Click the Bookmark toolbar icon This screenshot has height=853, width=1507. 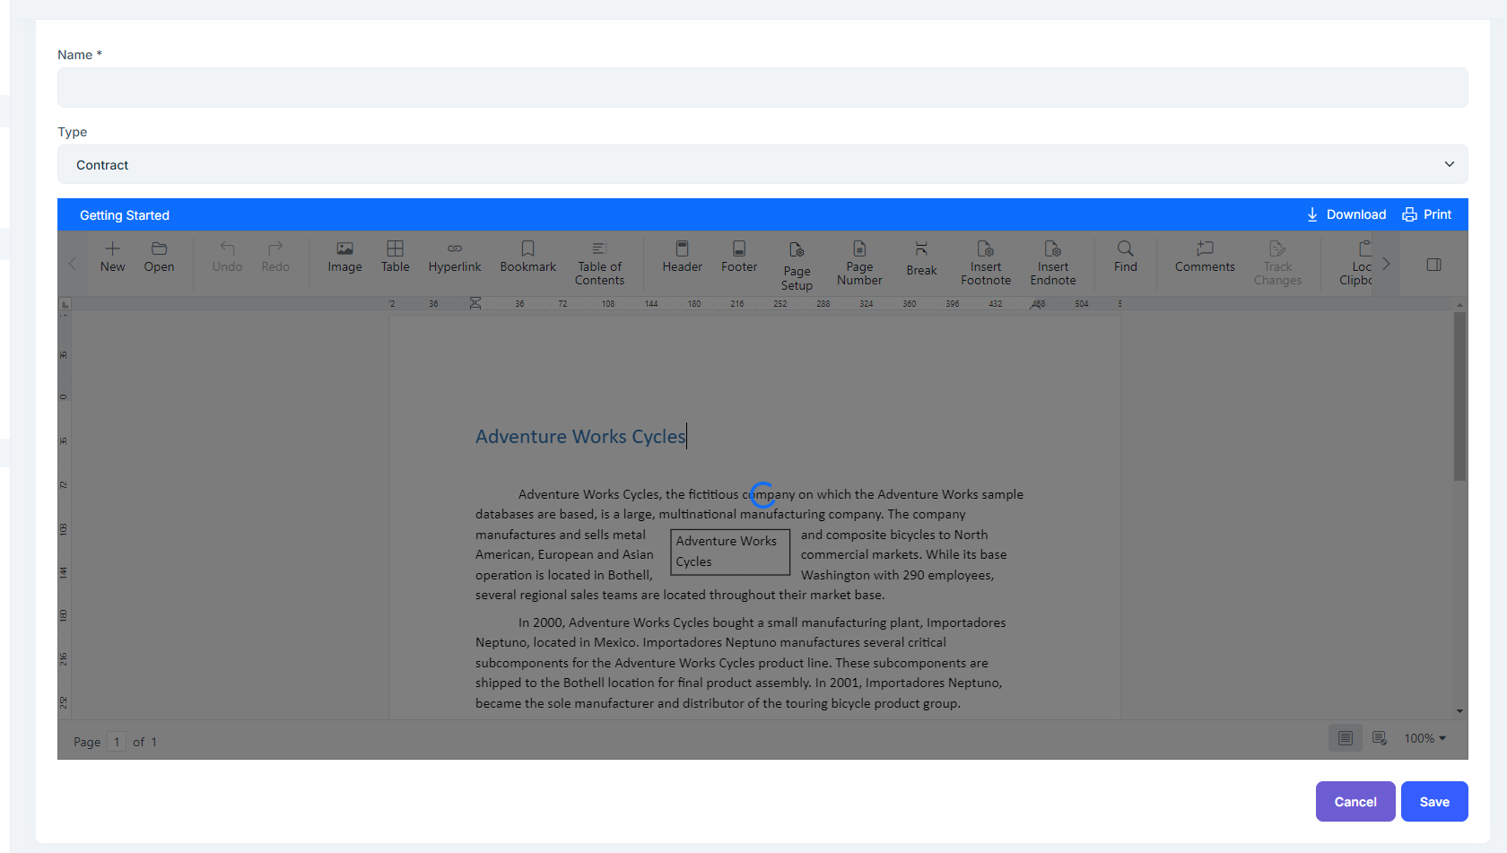pos(527,257)
